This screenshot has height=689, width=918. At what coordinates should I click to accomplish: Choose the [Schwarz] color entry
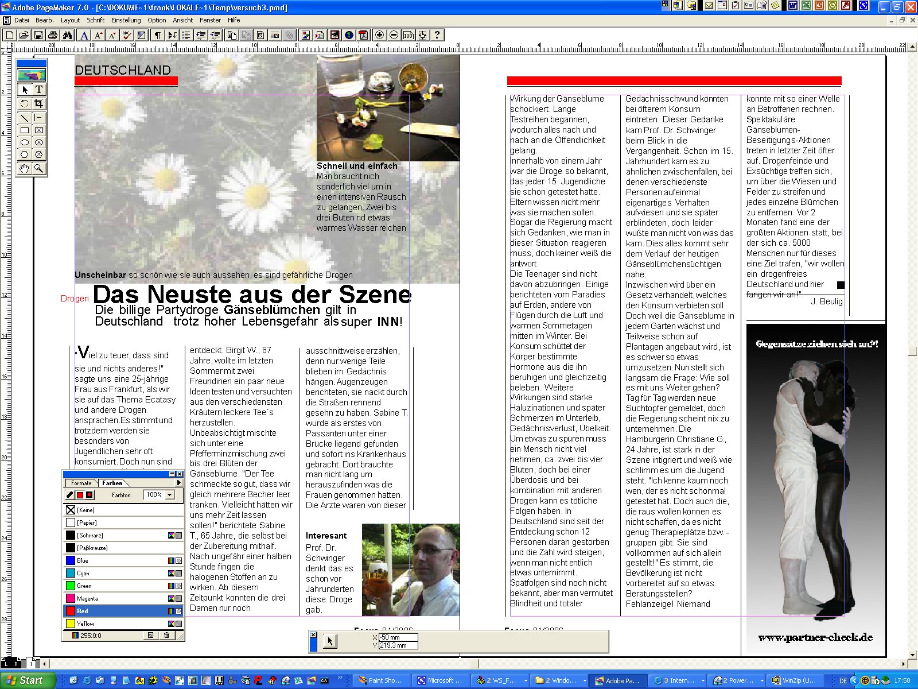[x=123, y=535]
